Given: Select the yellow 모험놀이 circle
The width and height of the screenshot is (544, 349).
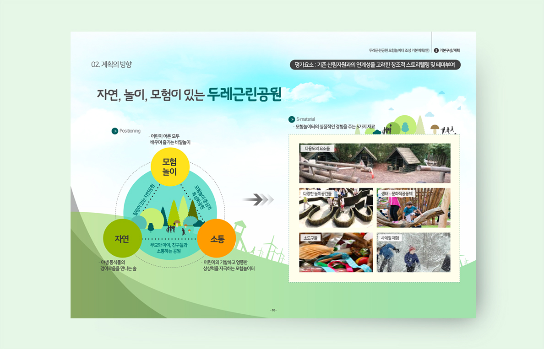Looking at the screenshot, I should (x=170, y=166).
